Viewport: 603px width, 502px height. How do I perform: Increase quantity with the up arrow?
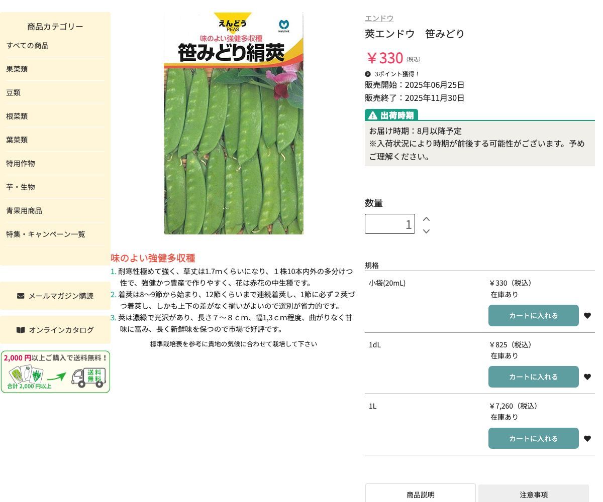(426, 219)
